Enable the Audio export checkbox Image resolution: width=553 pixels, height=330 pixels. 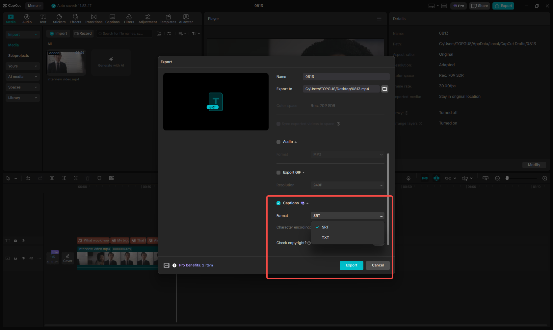(278, 142)
